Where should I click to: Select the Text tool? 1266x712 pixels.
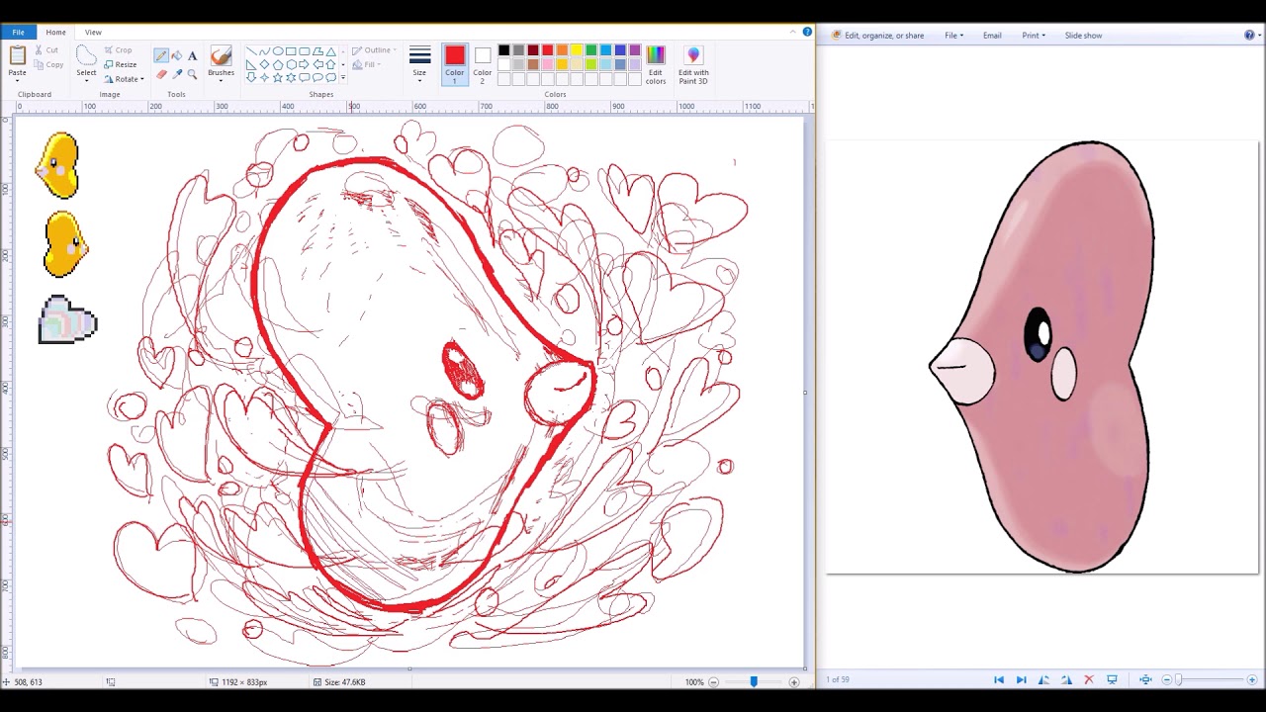tap(192, 55)
